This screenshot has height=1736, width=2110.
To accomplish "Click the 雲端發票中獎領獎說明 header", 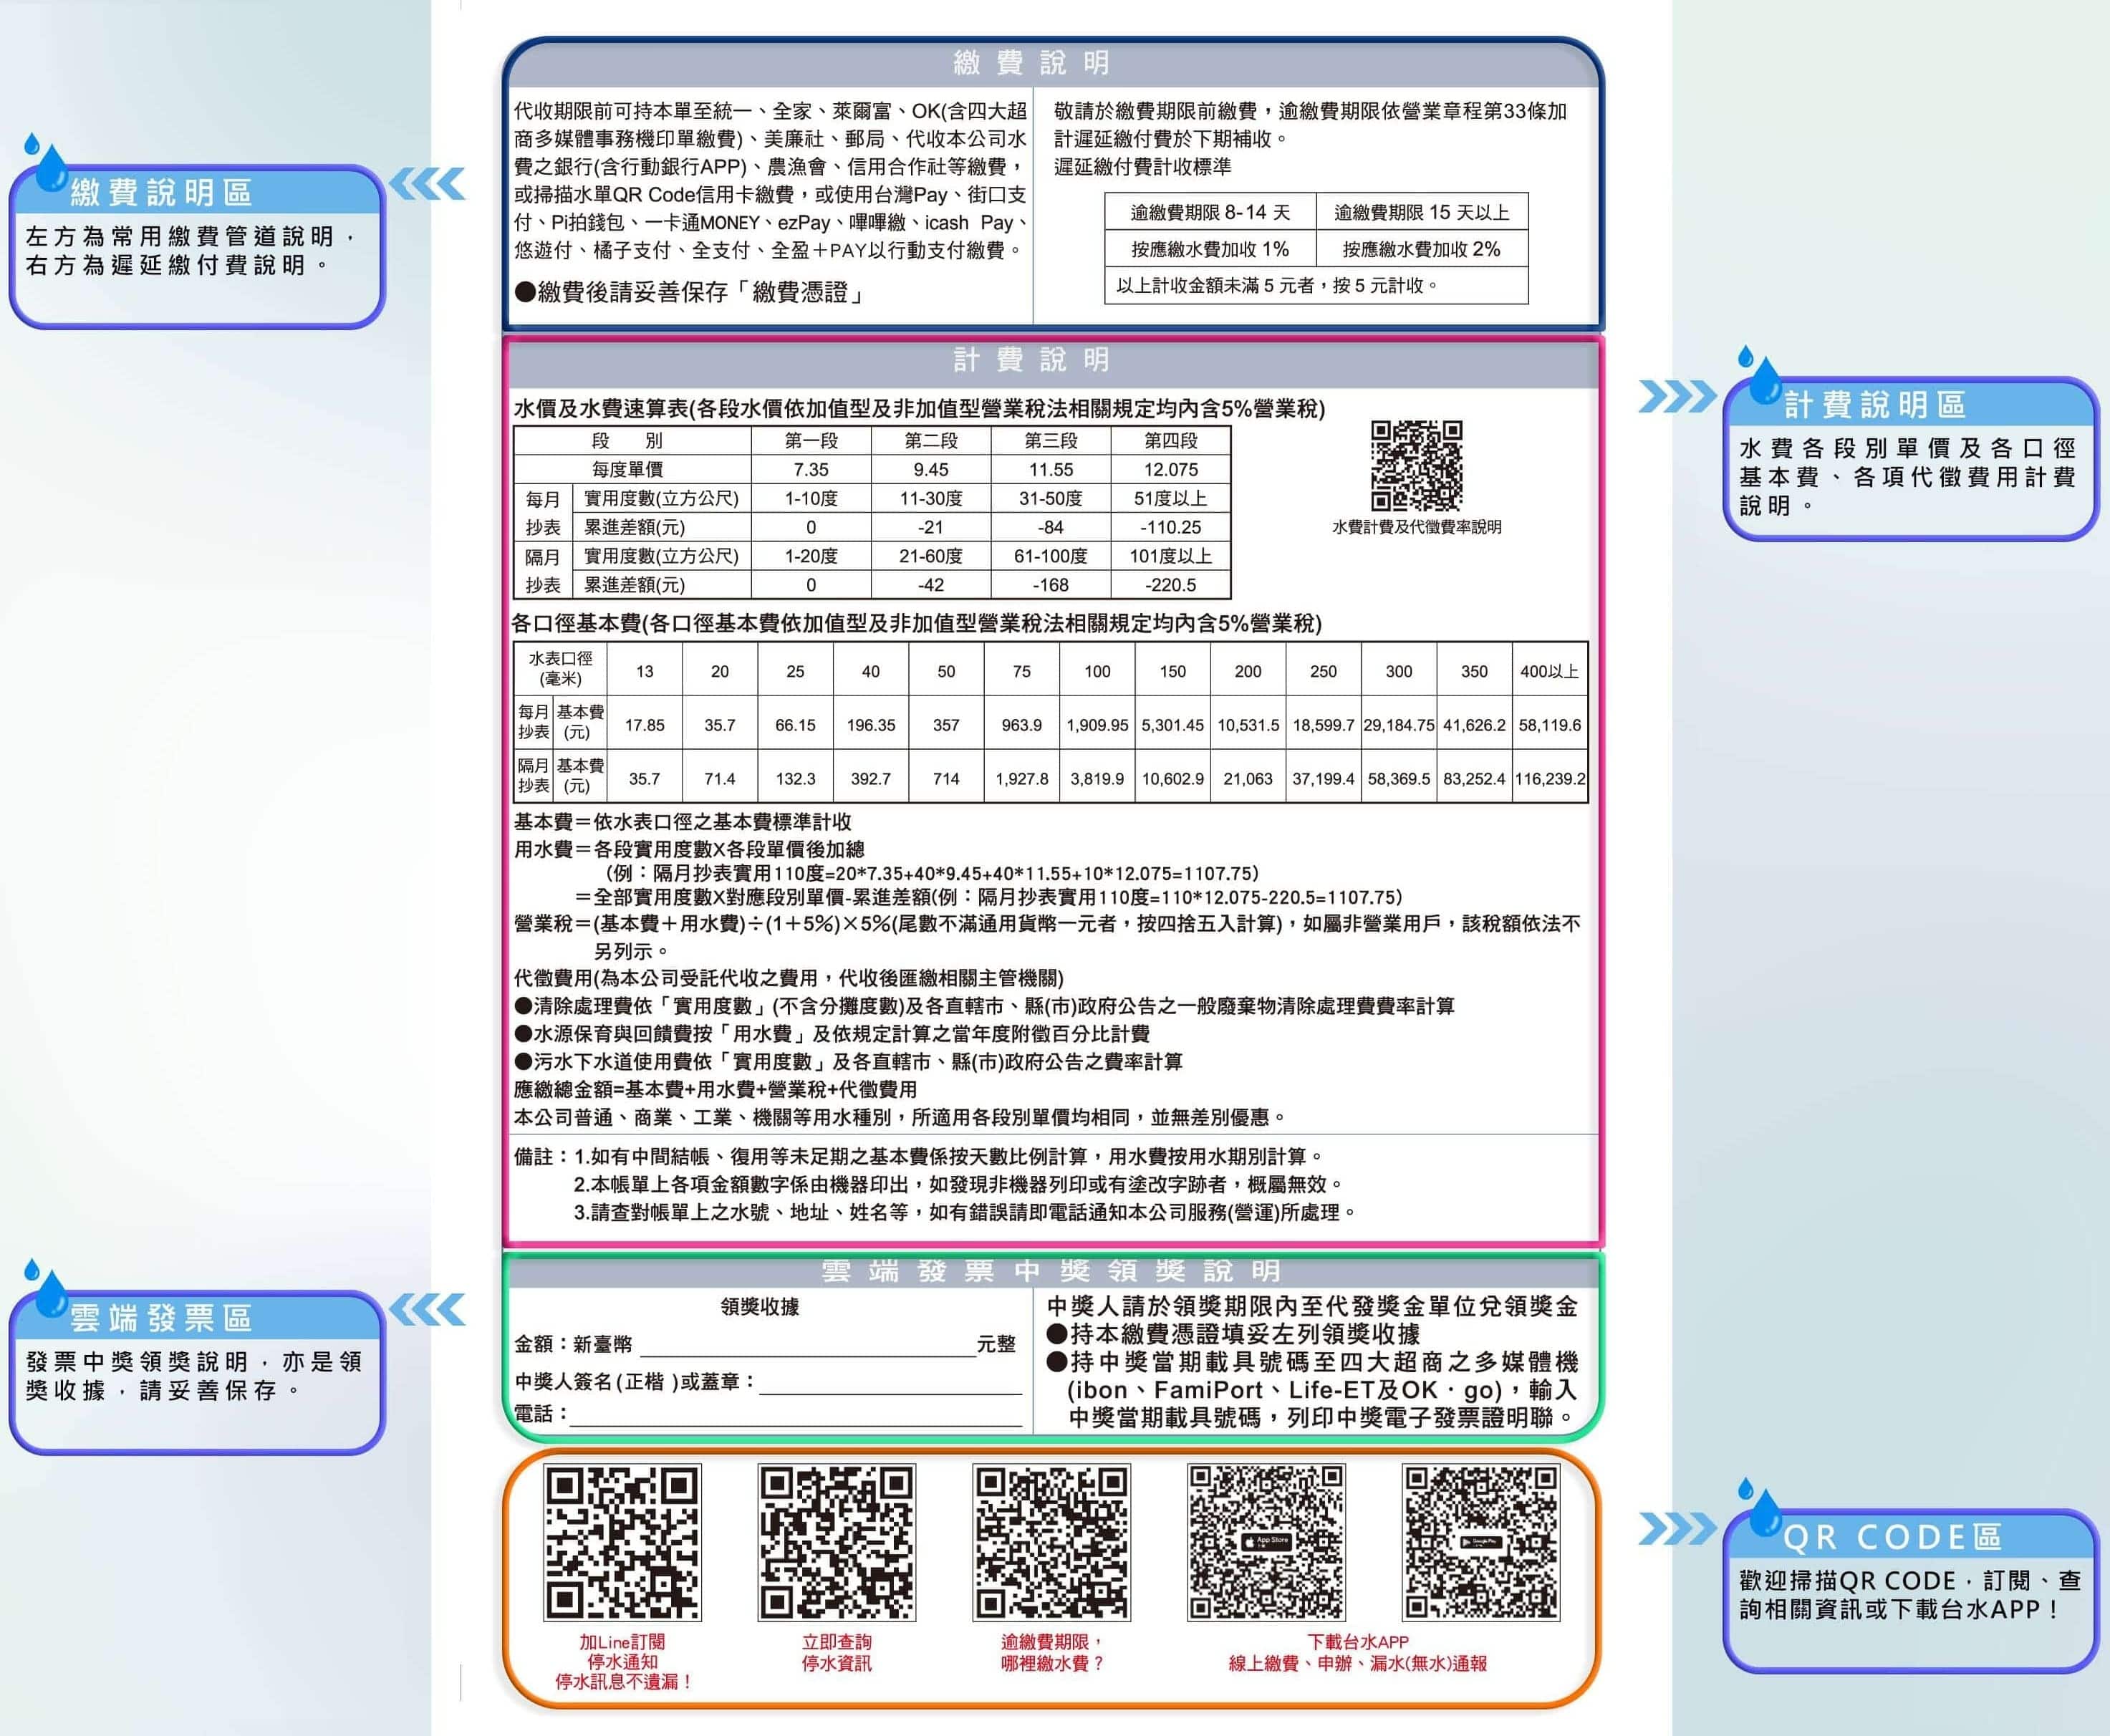I will pyautogui.click(x=1052, y=1271).
